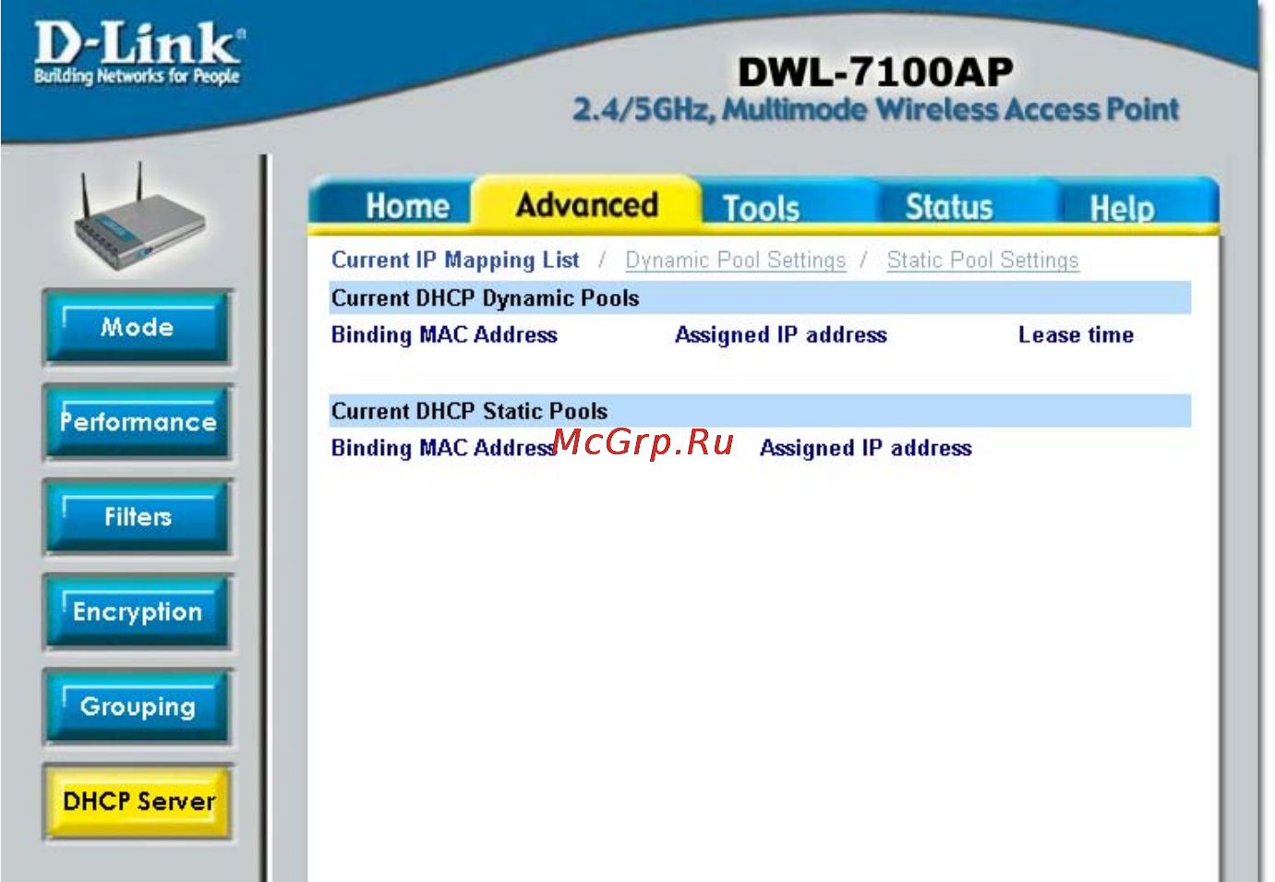This screenshot has height=882, width=1275.
Task: Open the Performance settings button
Action: [137, 422]
